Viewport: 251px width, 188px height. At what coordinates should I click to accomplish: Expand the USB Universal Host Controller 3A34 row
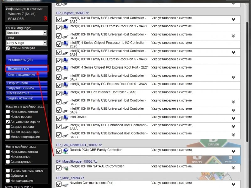coord(233,36)
